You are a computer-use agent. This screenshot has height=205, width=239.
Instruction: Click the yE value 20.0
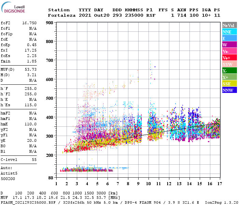click(x=32, y=141)
